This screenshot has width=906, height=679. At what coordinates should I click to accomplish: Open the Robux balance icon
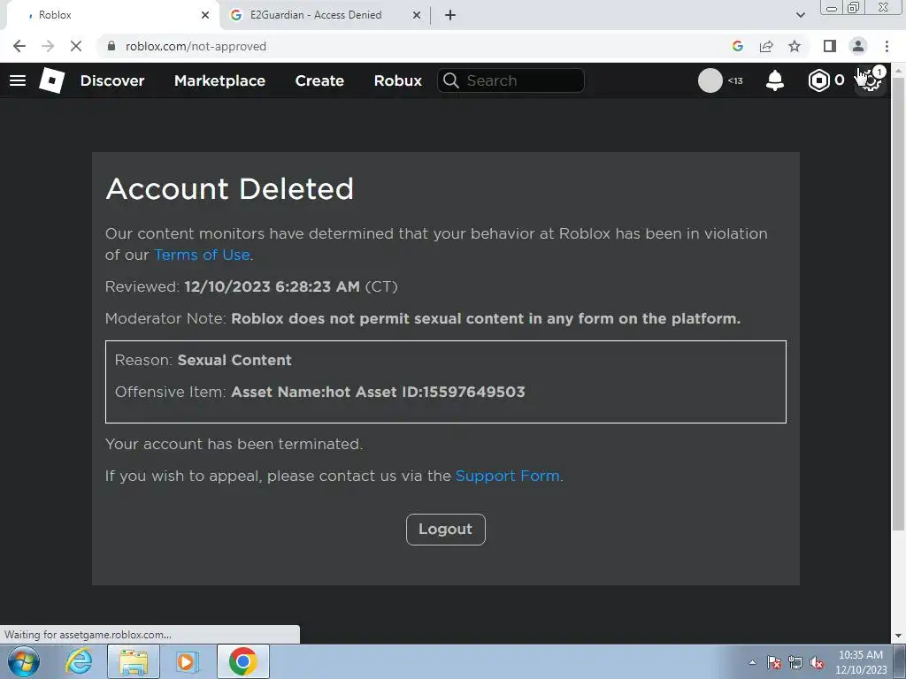tap(818, 80)
